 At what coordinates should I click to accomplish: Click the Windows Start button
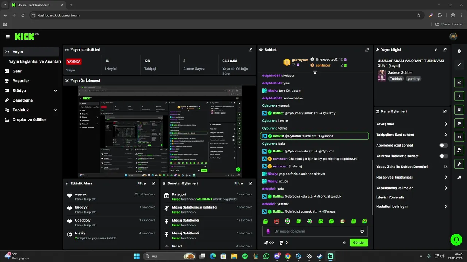[137, 256]
